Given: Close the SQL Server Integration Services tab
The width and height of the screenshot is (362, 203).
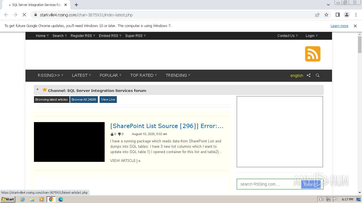Looking at the screenshot, I should coord(66,5).
